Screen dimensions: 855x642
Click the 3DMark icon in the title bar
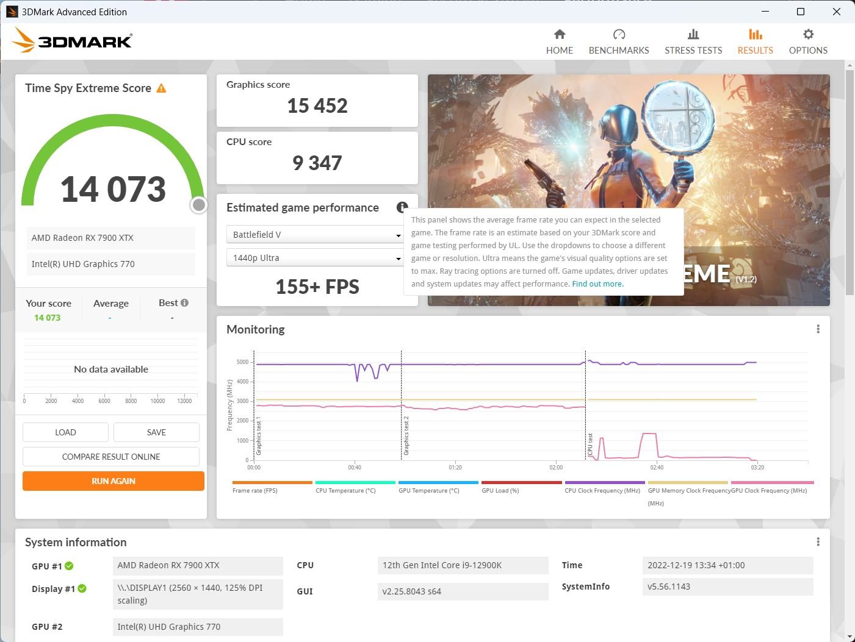click(12, 12)
